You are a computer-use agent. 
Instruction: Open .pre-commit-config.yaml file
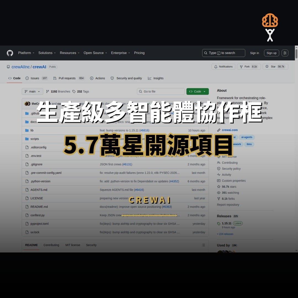pos(46,173)
